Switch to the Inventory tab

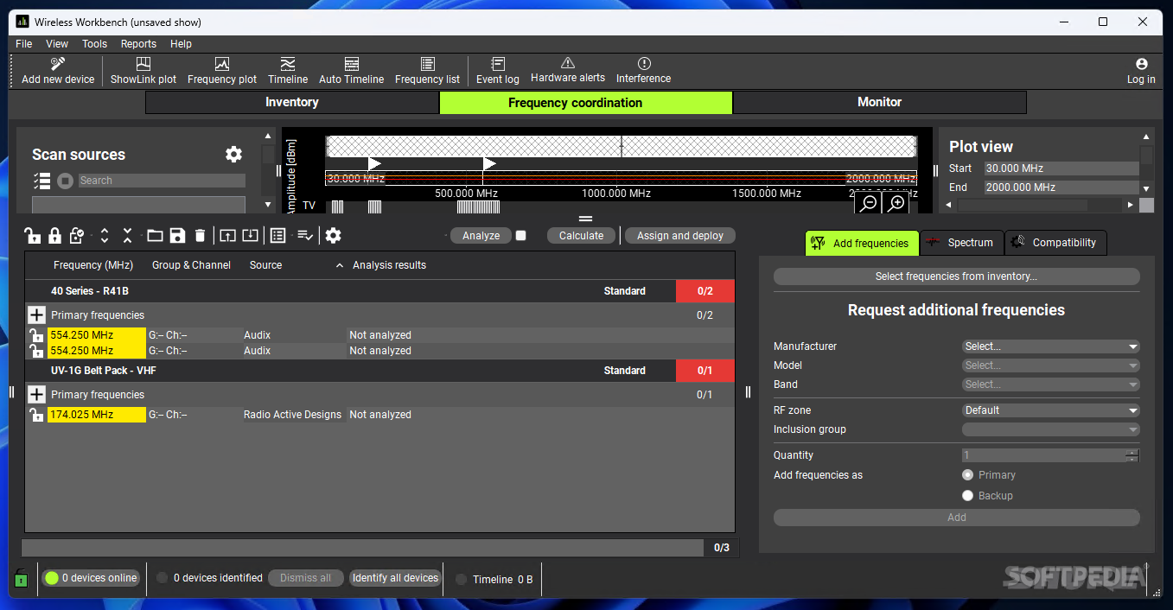[x=292, y=102]
